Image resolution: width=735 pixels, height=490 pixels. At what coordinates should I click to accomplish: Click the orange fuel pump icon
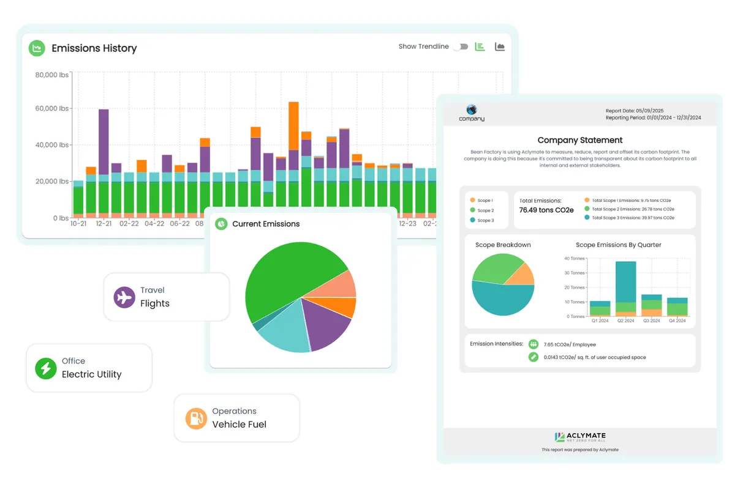196,418
